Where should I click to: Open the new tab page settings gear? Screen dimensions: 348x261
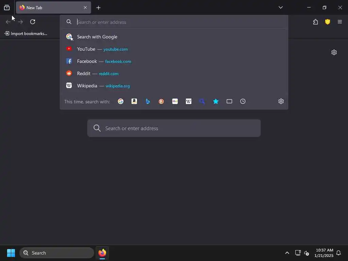pos(334,52)
